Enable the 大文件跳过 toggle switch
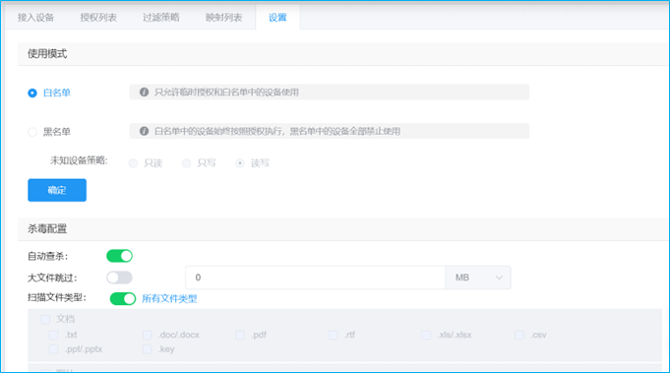Image resolution: width=670 pixels, height=373 pixels. coord(120,278)
